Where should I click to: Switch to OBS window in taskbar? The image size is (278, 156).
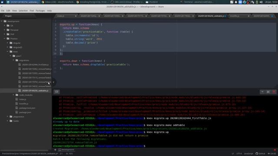point(127,2)
